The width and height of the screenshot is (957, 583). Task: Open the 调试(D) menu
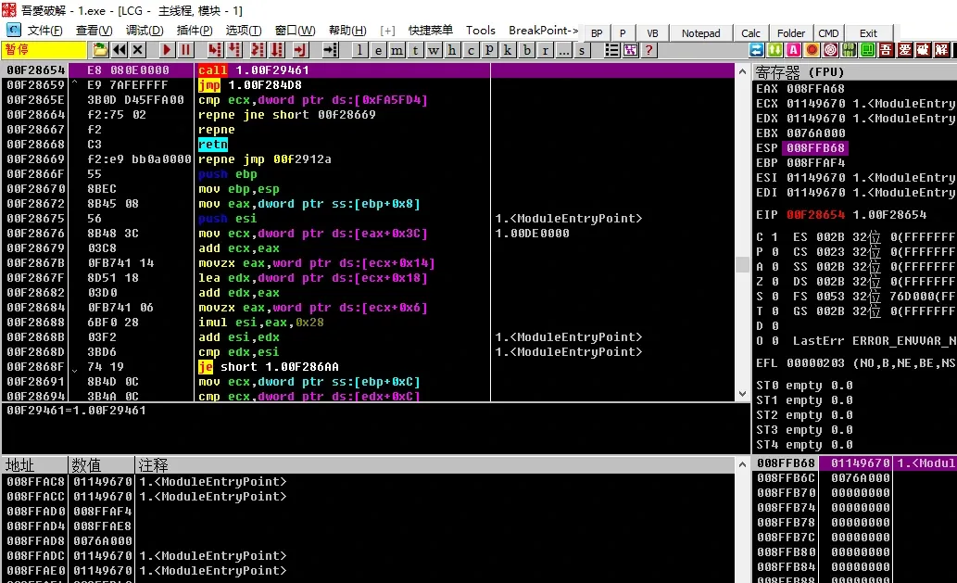pyautogui.click(x=144, y=31)
